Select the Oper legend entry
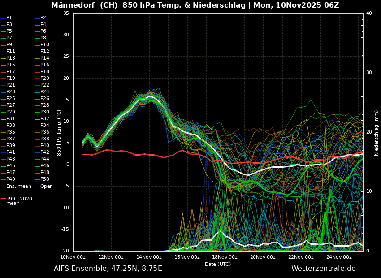The width and height of the screenshot is (381, 278). click(x=46, y=186)
